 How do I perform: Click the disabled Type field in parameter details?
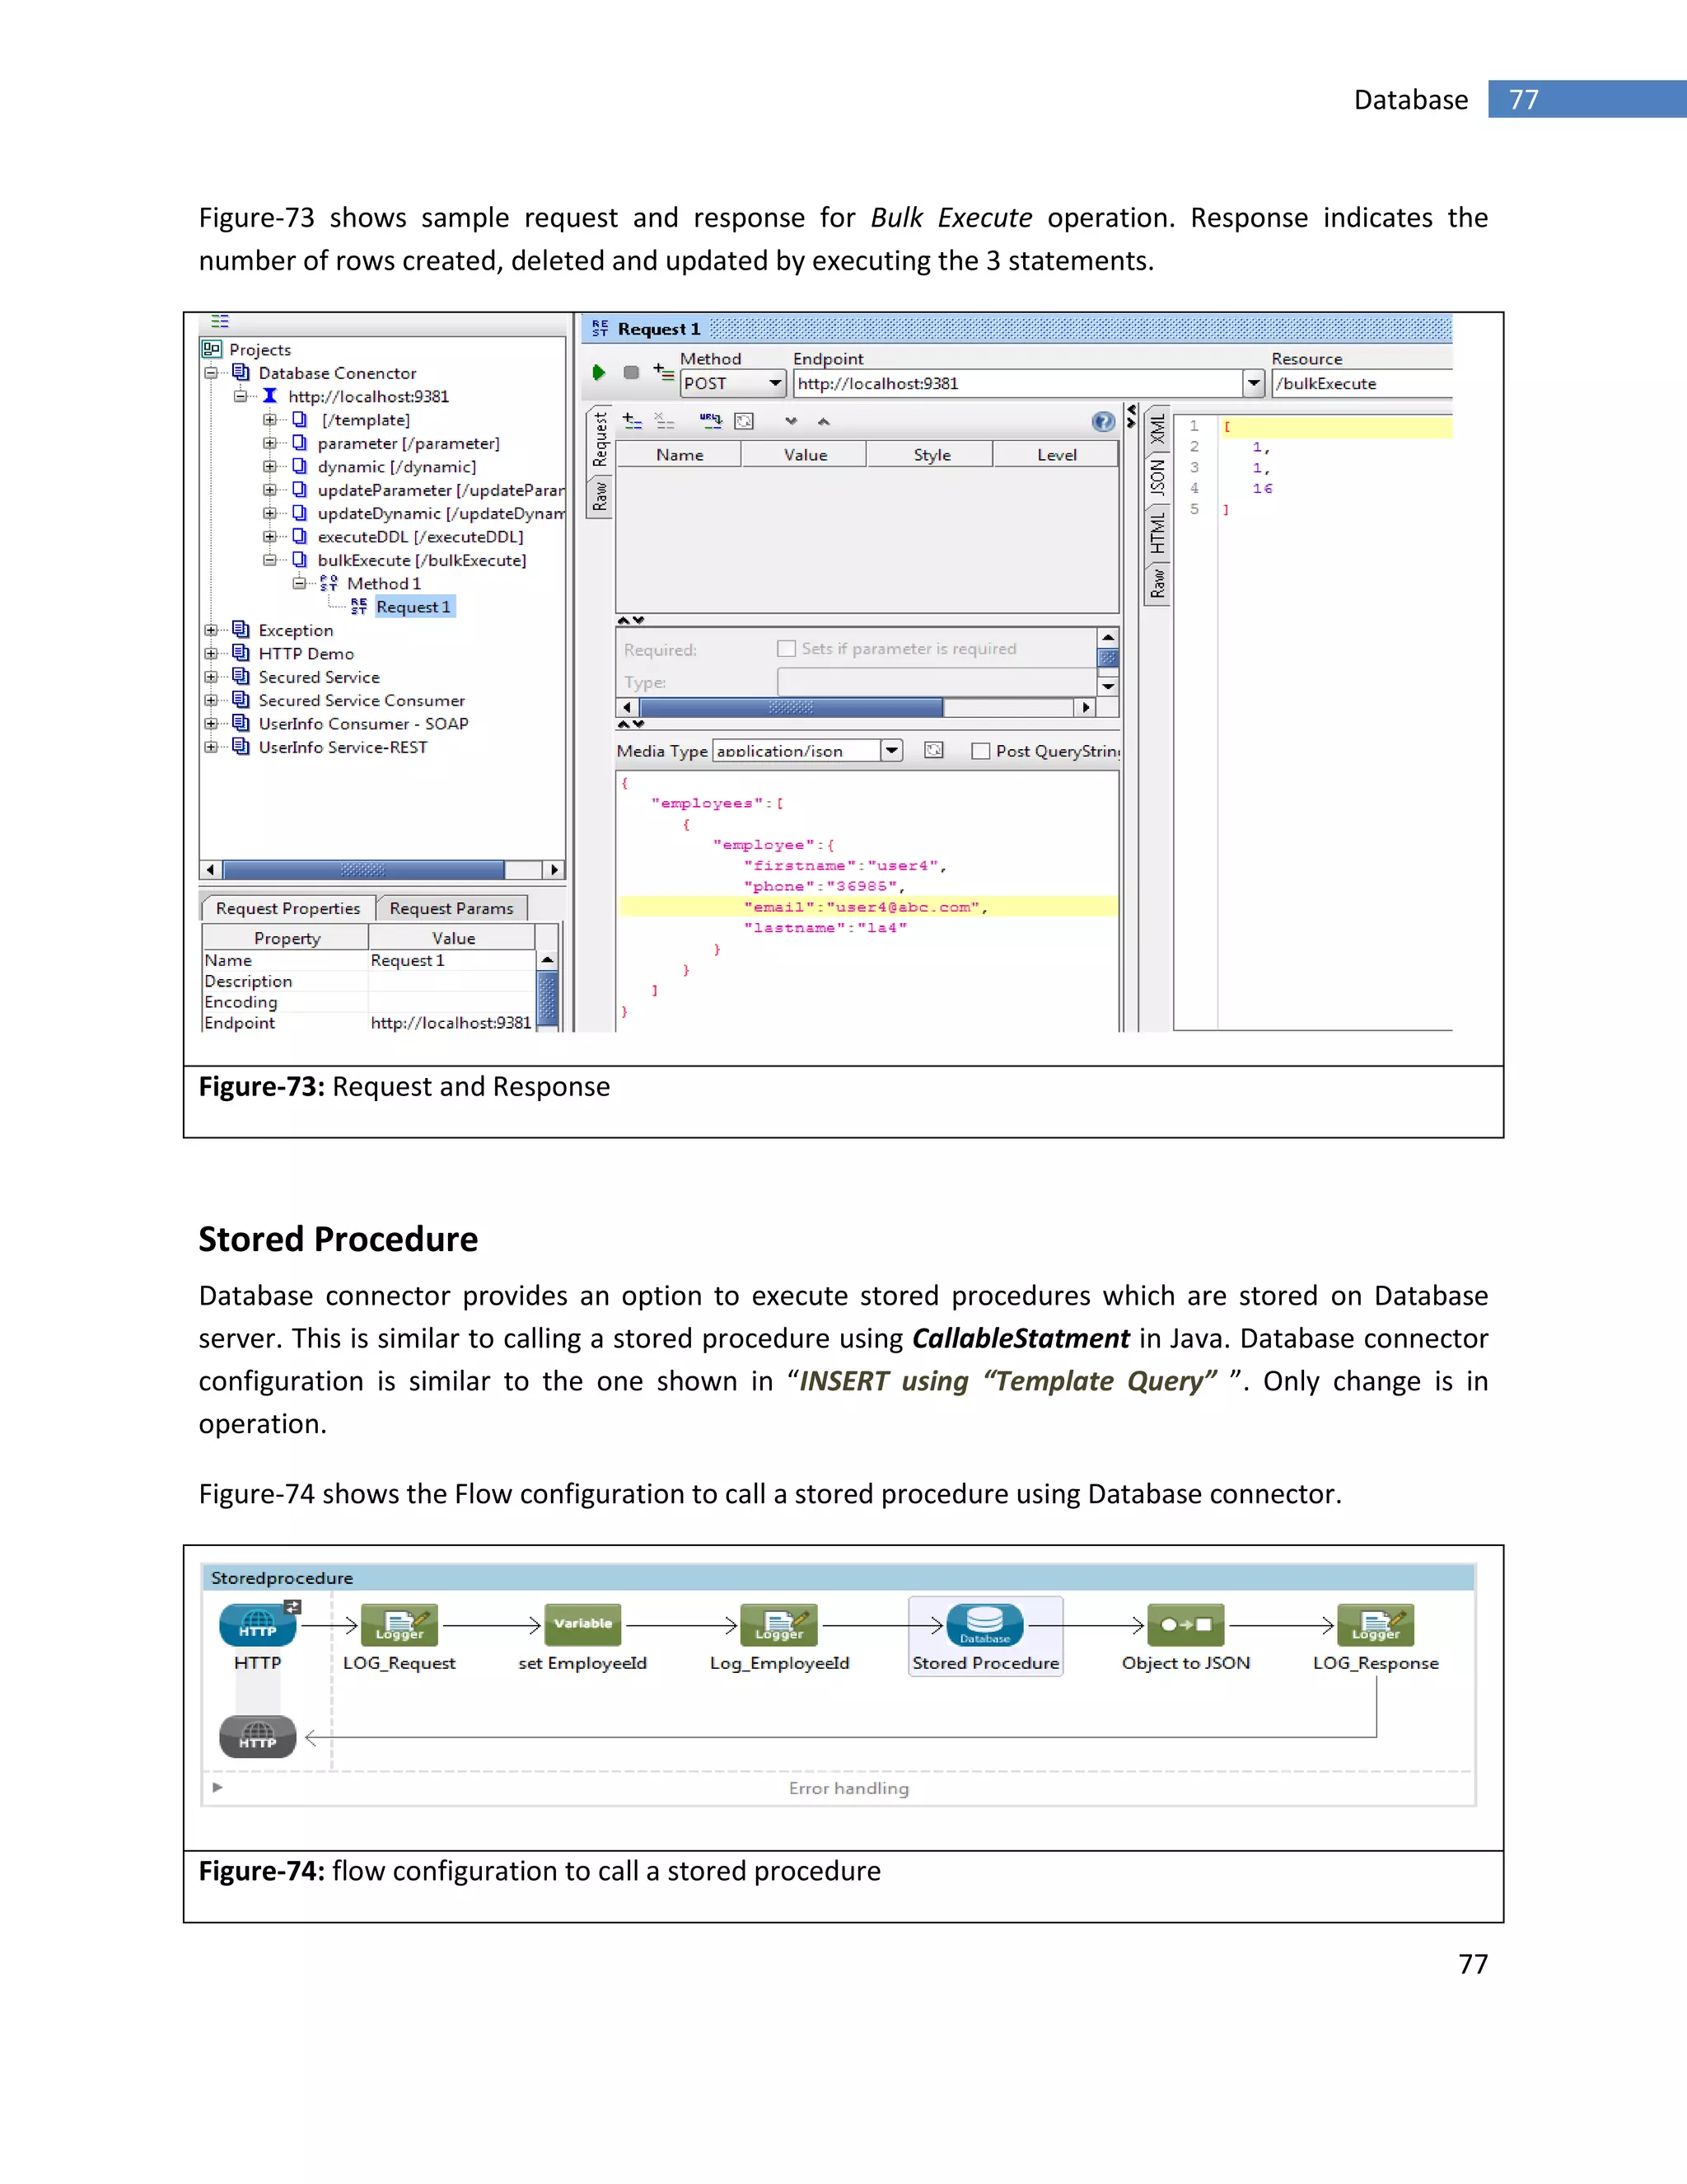tap(937, 682)
